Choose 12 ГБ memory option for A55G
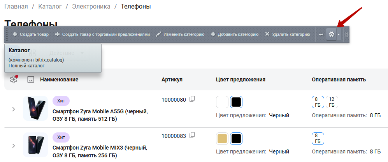This screenshot has width=388, height=162. click(332, 102)
